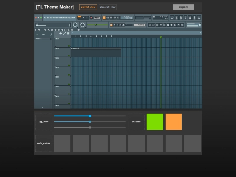Click the piano keys icon above pattern picker
Viewport: 236px width, 177px height.
37,35
